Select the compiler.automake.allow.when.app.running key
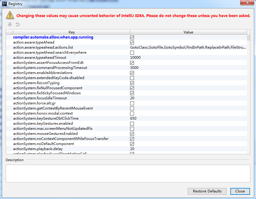 point(53,37)
